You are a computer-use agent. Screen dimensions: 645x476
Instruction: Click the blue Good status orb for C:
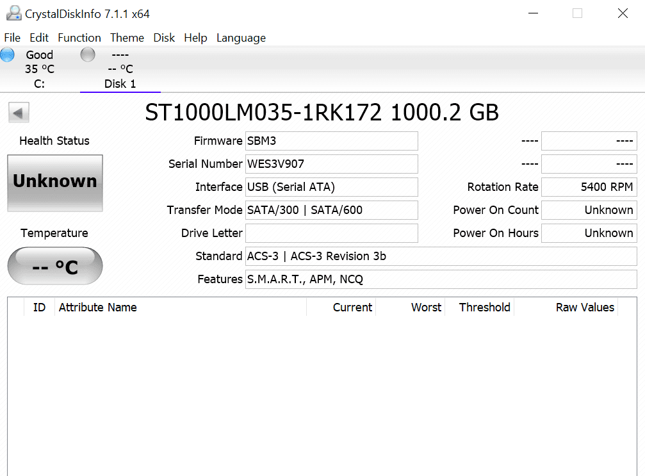click(x=7, y=54)
